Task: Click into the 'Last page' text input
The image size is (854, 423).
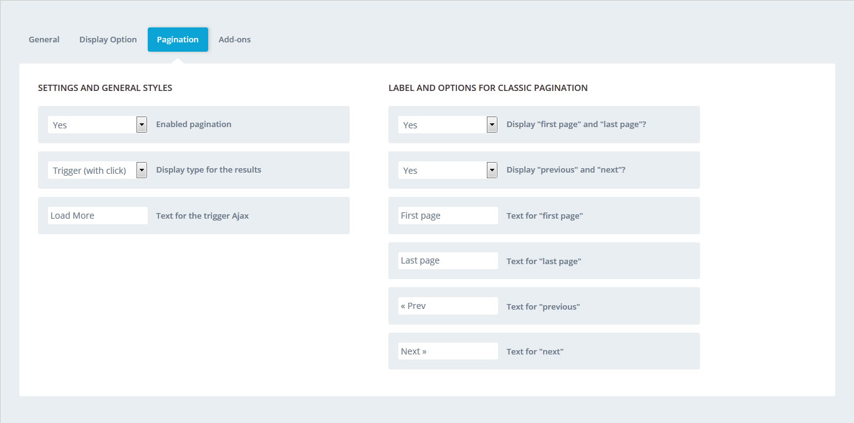Action: click(x=448, y=260)
